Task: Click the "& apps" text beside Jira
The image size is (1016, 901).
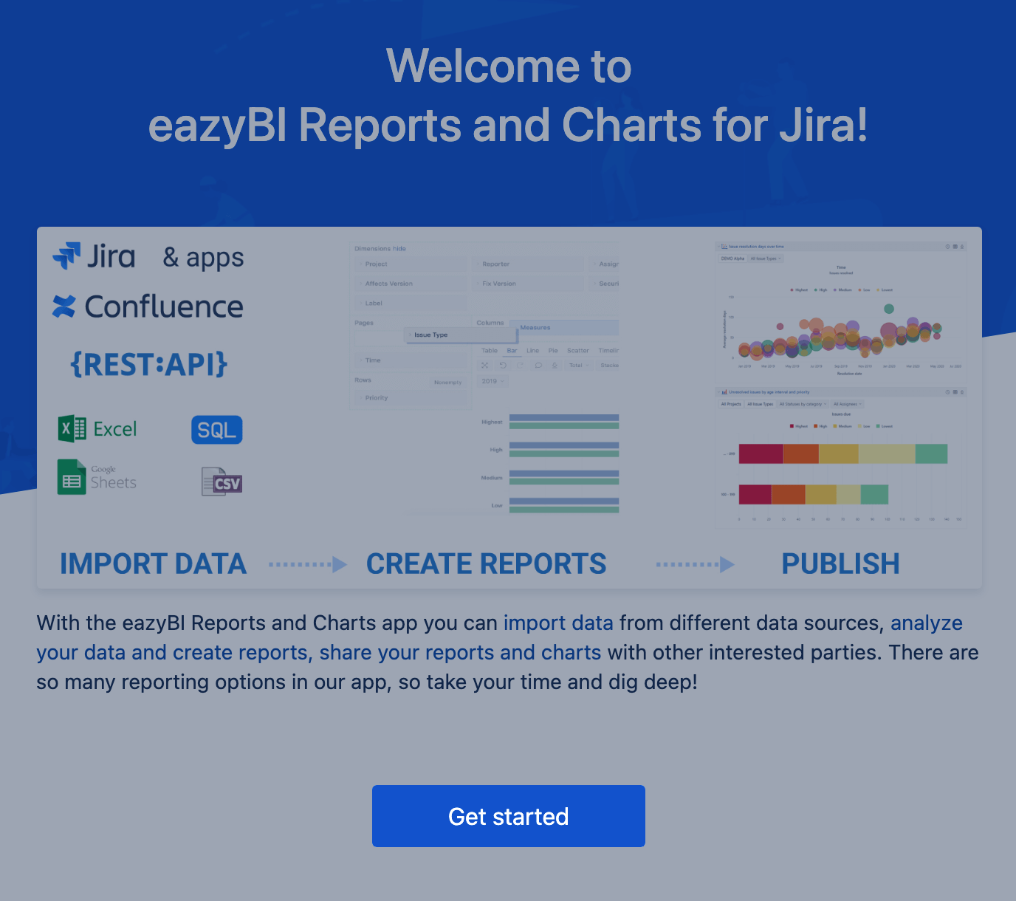Action: tap(203, 258)
